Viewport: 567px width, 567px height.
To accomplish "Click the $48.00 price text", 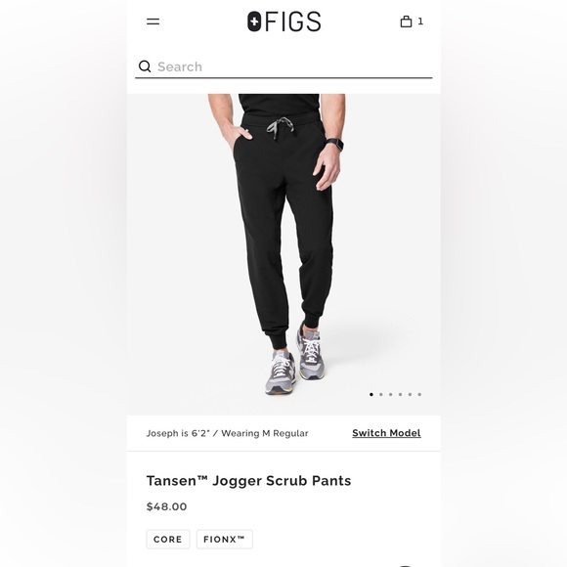I will (167, 506).
